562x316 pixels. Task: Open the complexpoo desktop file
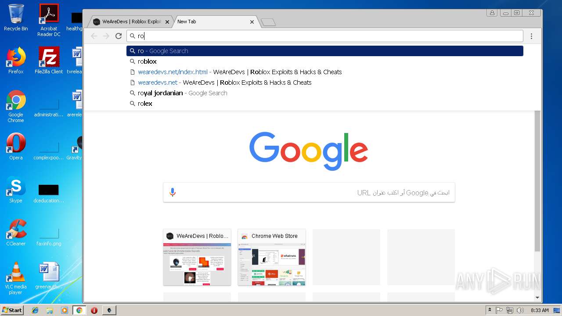(x=49, y=151)
